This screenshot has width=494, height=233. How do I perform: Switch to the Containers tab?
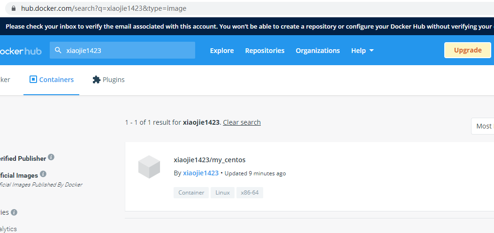[x=51, y=80]
